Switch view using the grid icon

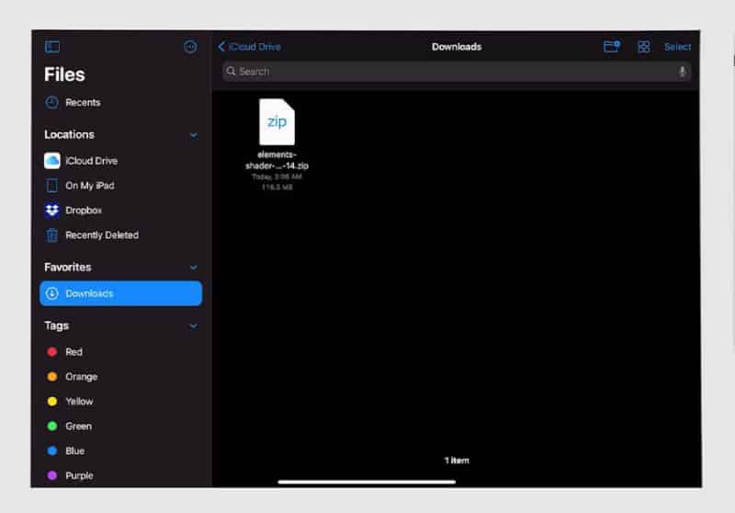pos(644,46)
